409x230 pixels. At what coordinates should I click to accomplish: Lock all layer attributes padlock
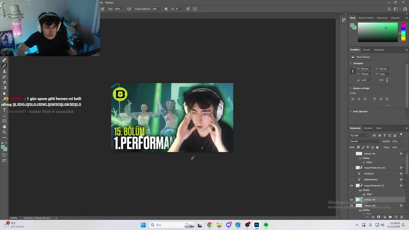[377, 147]
